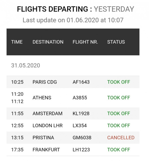
Task: Select flight number KL1928
Action: [81, 114]
